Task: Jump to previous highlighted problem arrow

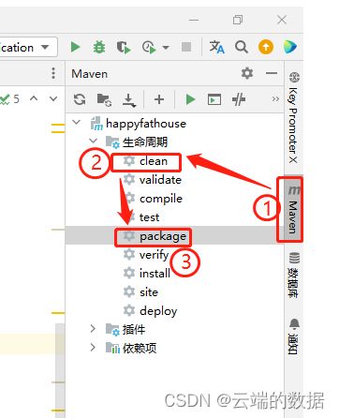Action: coord(34,99)
